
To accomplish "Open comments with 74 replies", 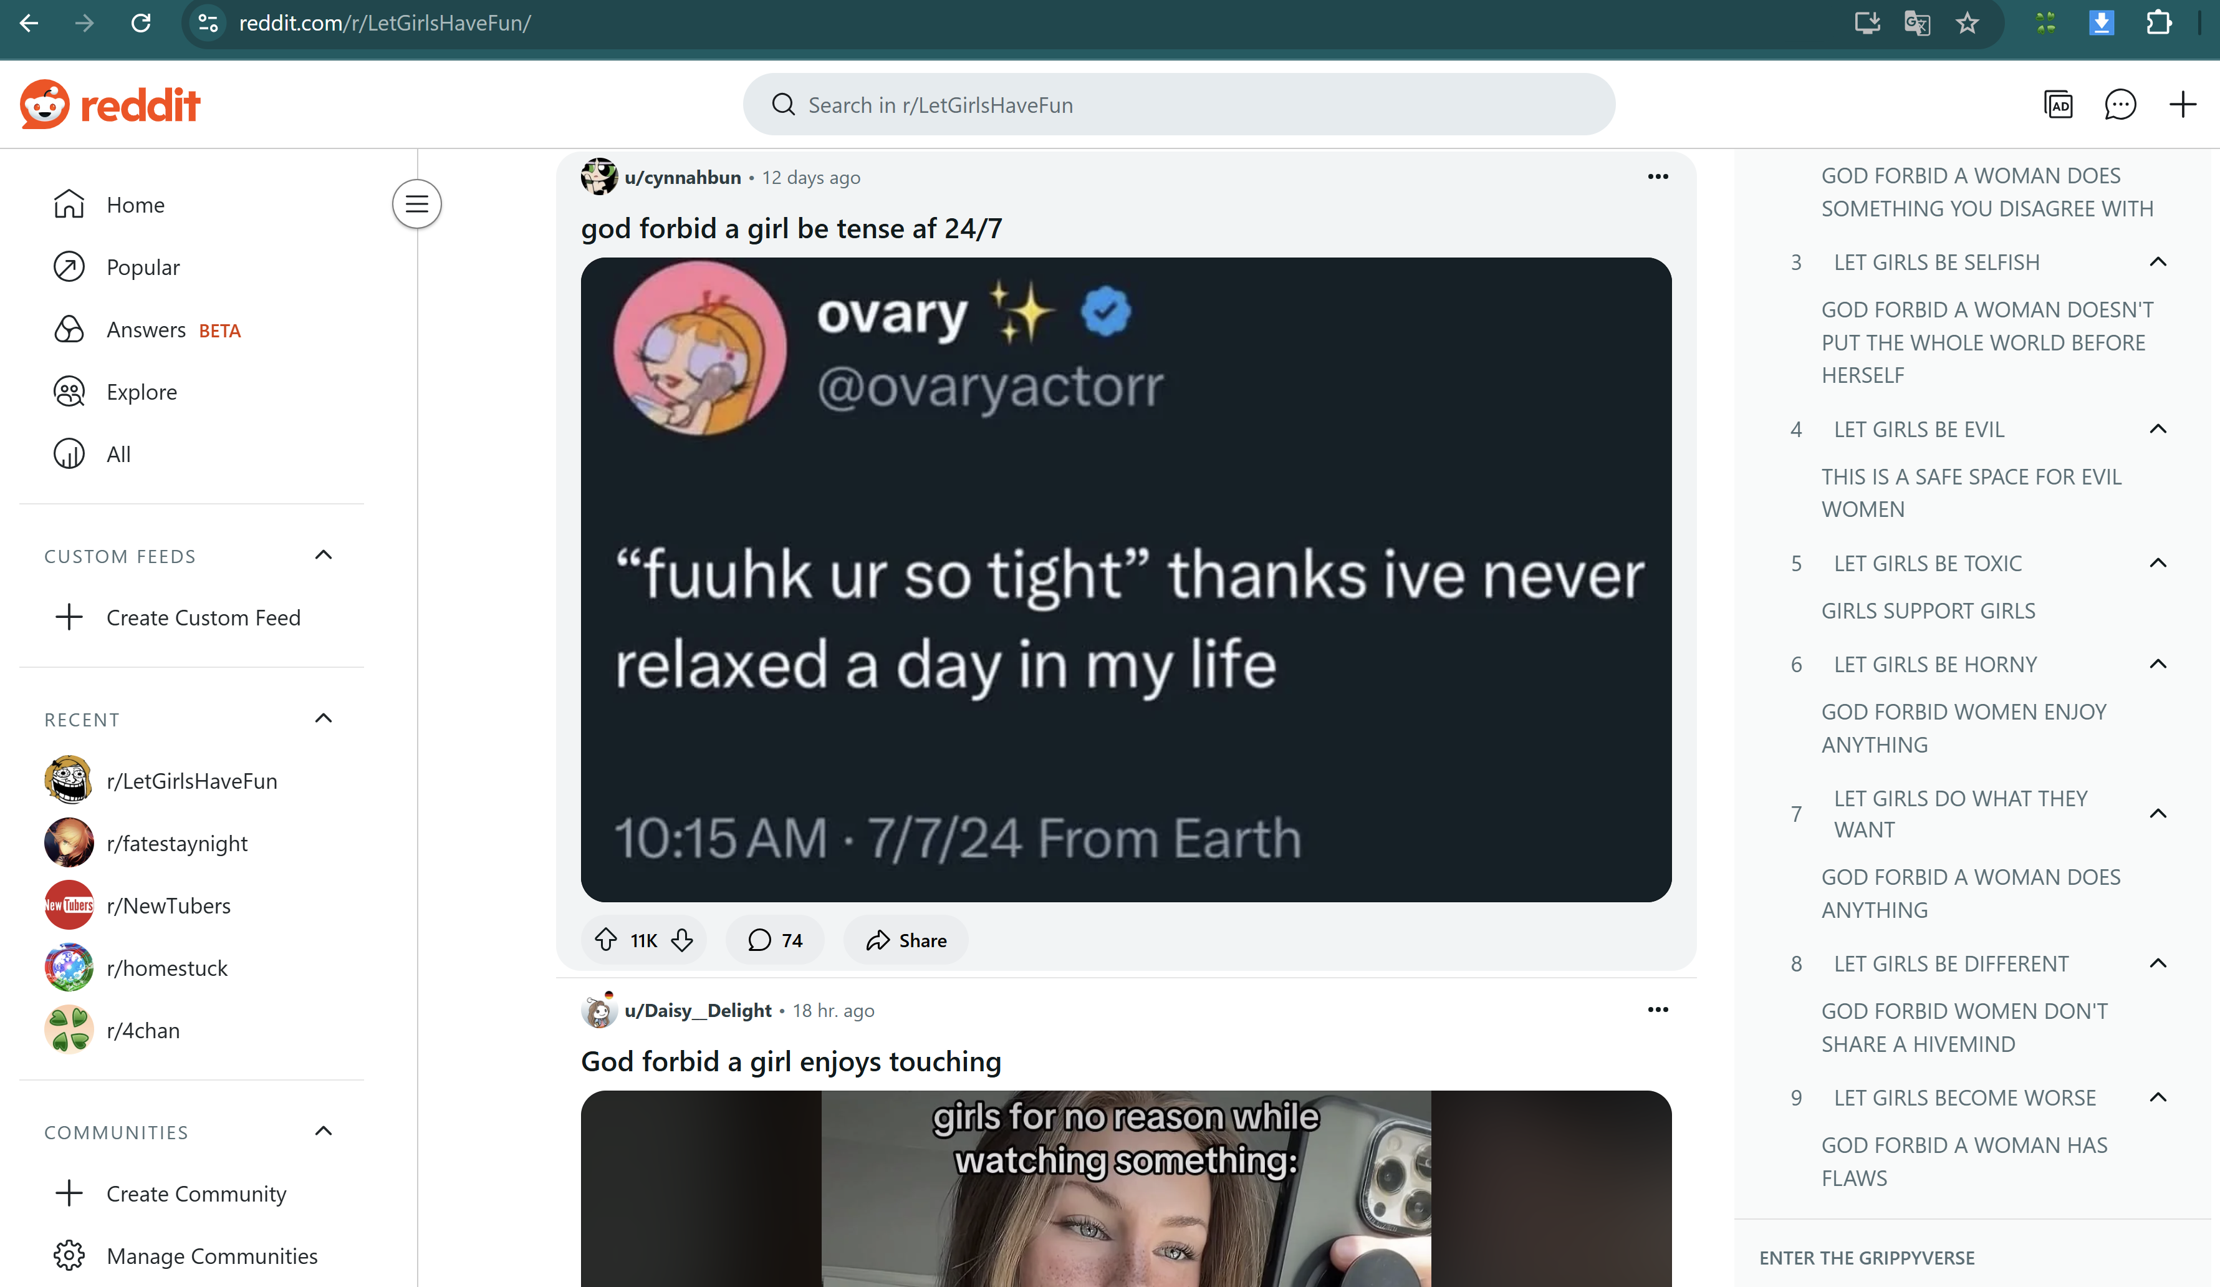I will coord(774,940).
